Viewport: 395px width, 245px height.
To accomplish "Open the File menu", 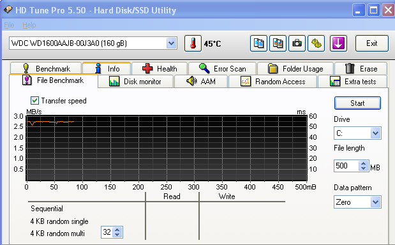I will pyautogui.click(x=9, y=25).
